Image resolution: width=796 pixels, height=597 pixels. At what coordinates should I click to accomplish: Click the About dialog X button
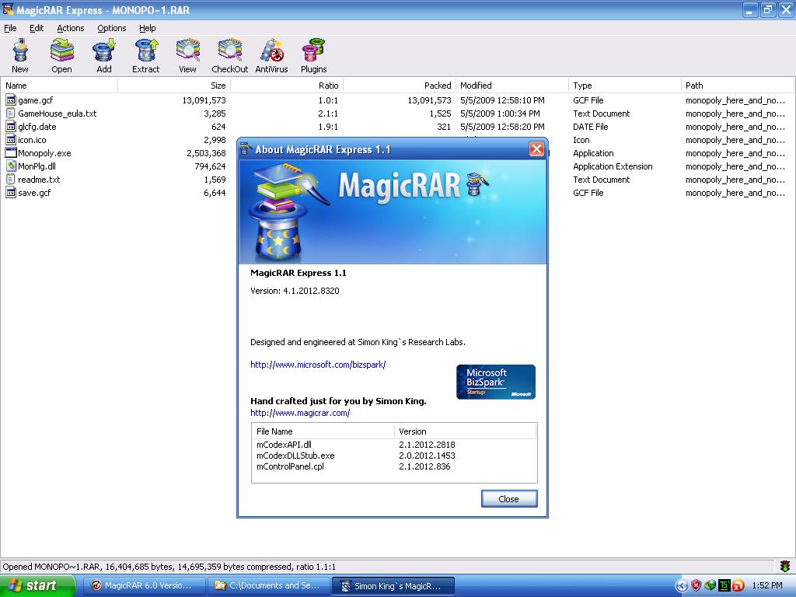pos(536,149)
